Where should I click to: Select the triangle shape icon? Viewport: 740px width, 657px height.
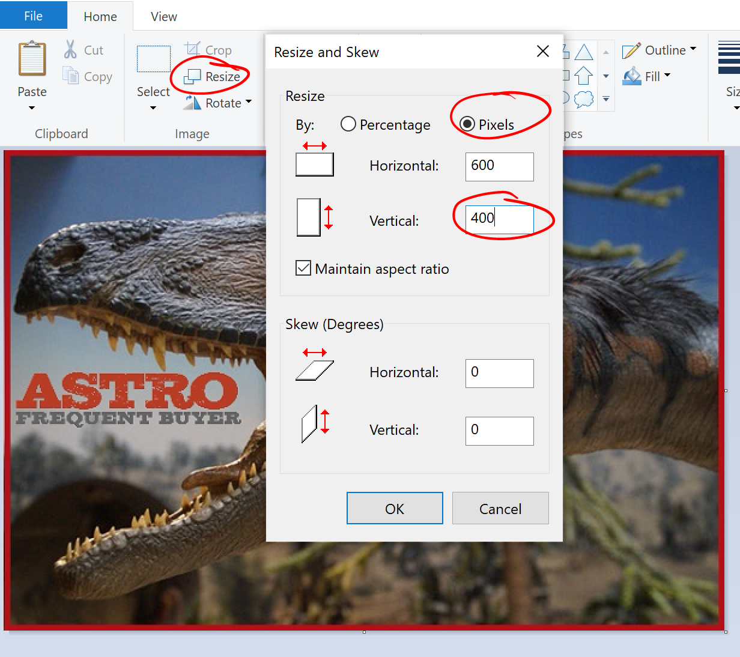584,52
